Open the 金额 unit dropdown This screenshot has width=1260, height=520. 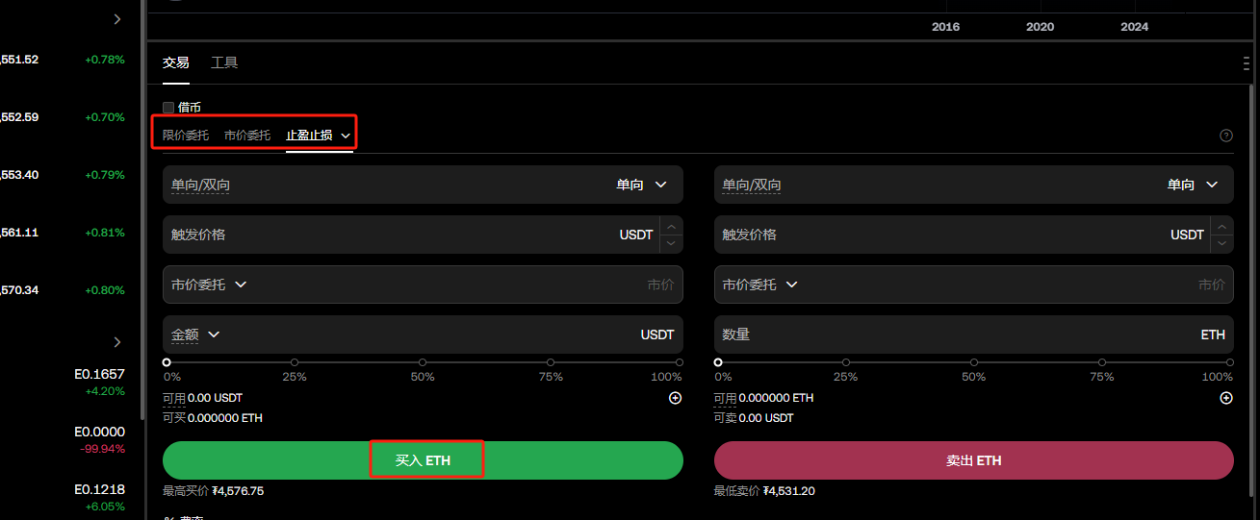point(196,334)
